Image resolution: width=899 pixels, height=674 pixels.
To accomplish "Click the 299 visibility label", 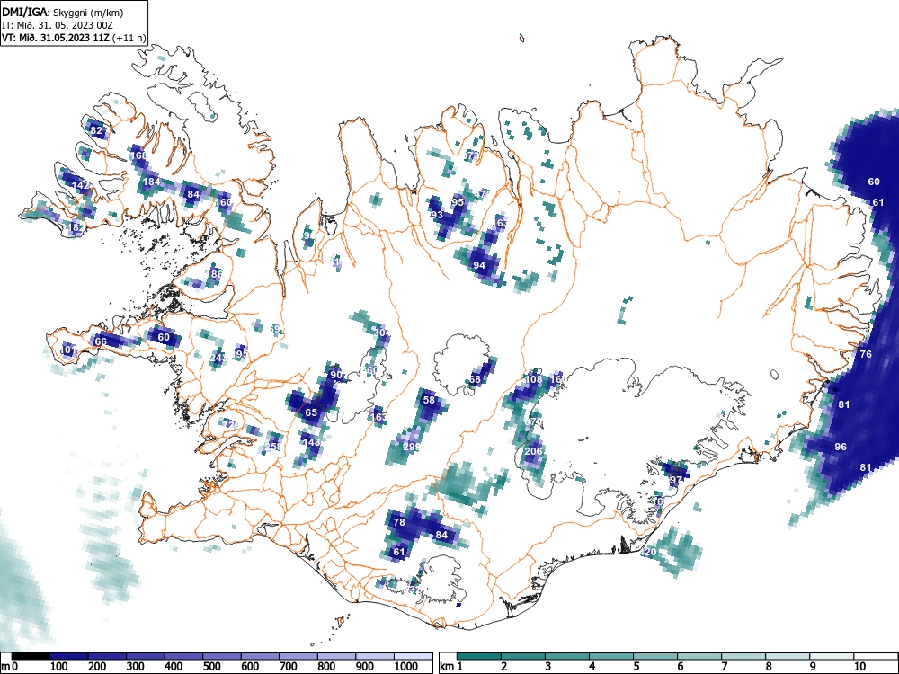I will (411, 447).
